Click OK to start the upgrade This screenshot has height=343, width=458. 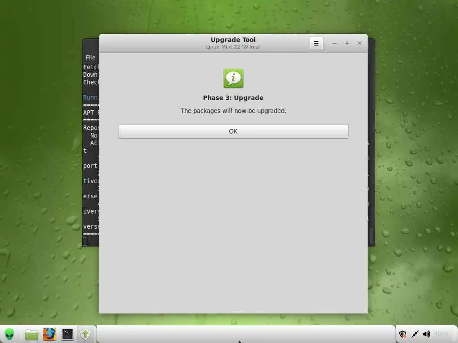pyautogui.click(x=233, y=132)
